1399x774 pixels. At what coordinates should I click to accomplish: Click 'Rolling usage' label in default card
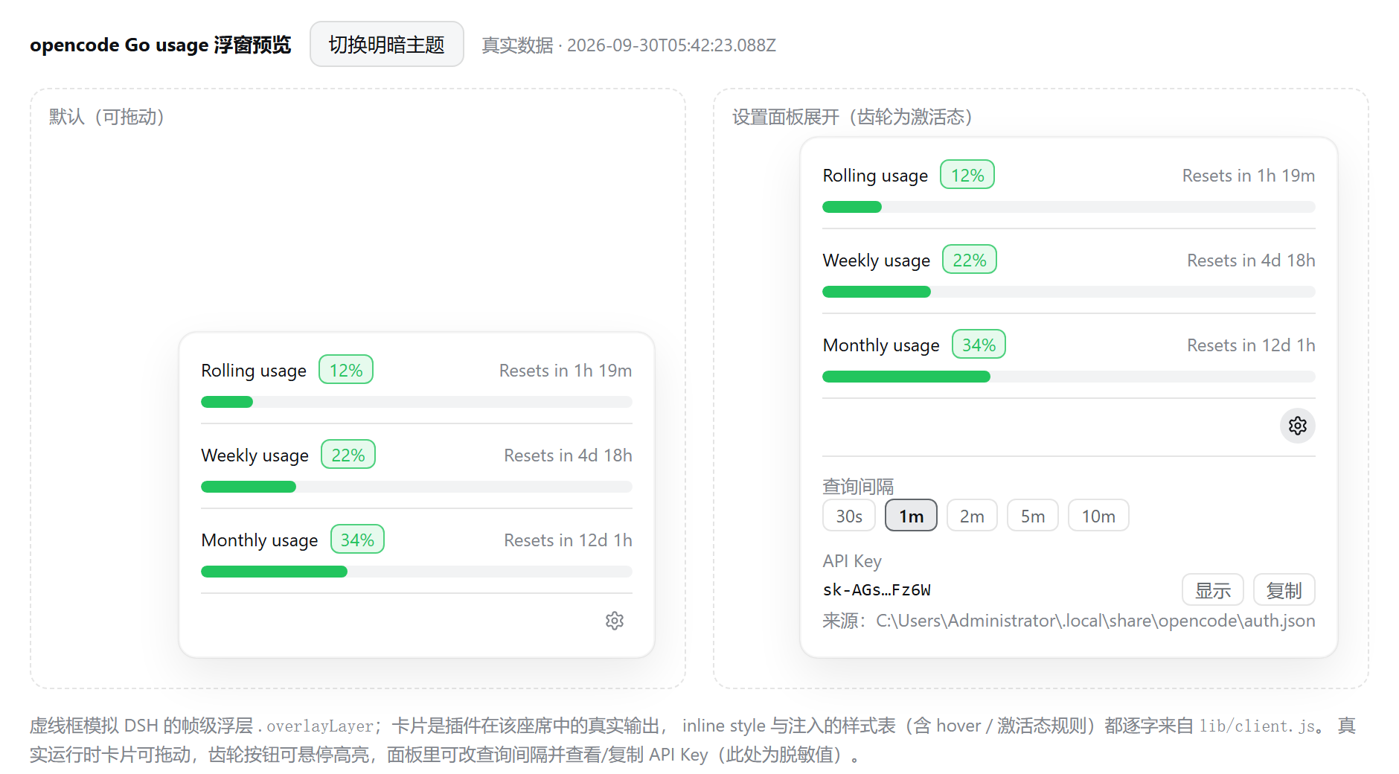pos(254,371)
